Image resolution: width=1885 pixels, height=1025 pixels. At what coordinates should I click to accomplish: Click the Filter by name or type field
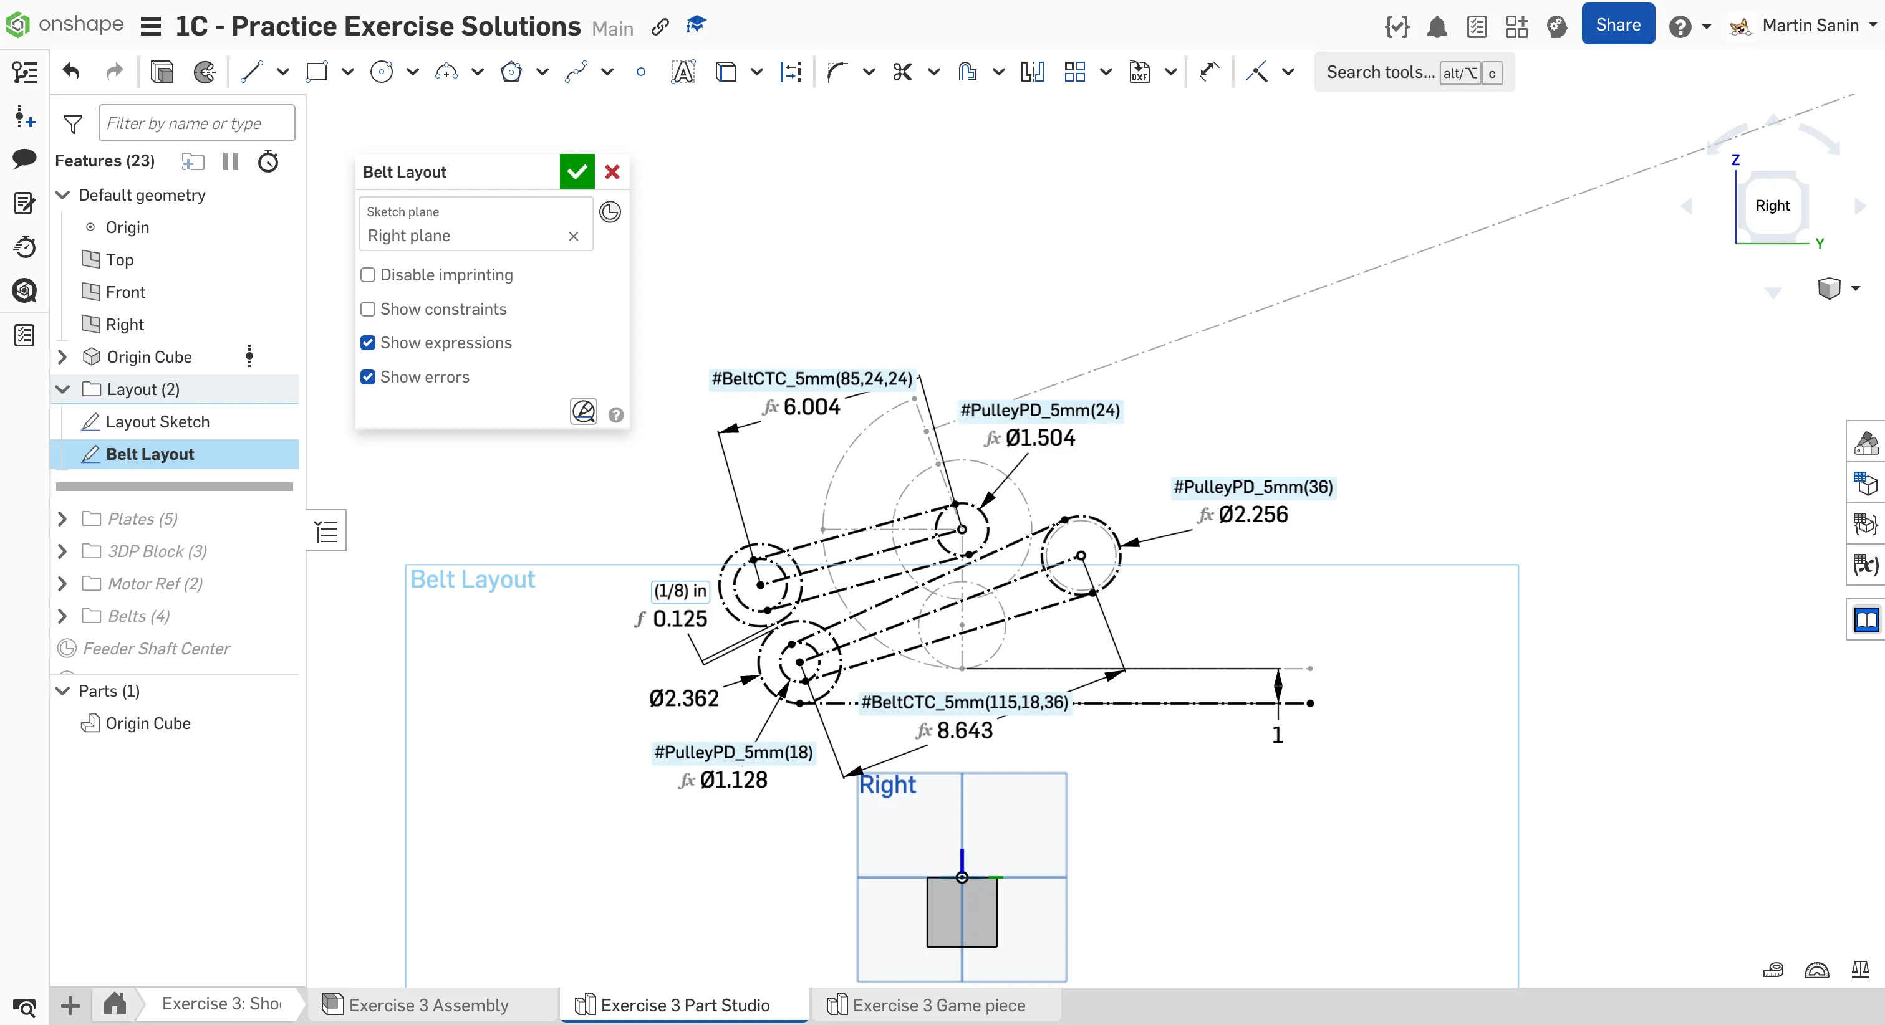click(196, 123)
